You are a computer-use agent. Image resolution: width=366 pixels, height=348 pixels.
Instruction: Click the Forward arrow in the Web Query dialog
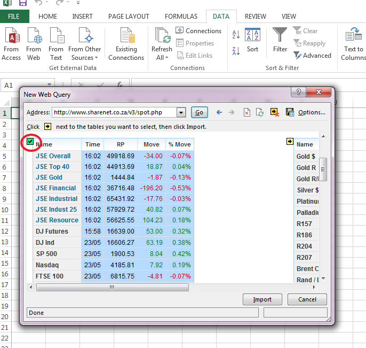(x=232, y=112)
